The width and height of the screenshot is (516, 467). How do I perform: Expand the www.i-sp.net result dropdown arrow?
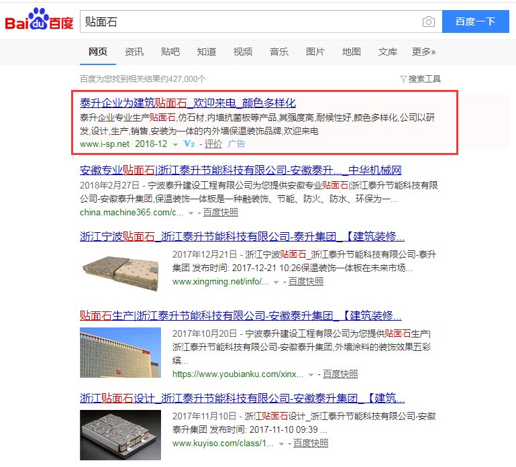click(x=175, y=145)
